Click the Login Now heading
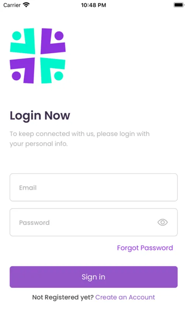Image resolution: width=187 pixels, height=333 pixels. (40, 116)
